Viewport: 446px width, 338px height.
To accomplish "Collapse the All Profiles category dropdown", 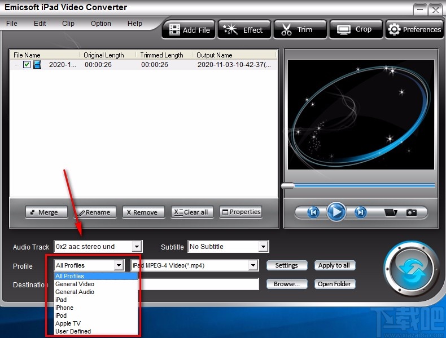I will tap(119, 266).
